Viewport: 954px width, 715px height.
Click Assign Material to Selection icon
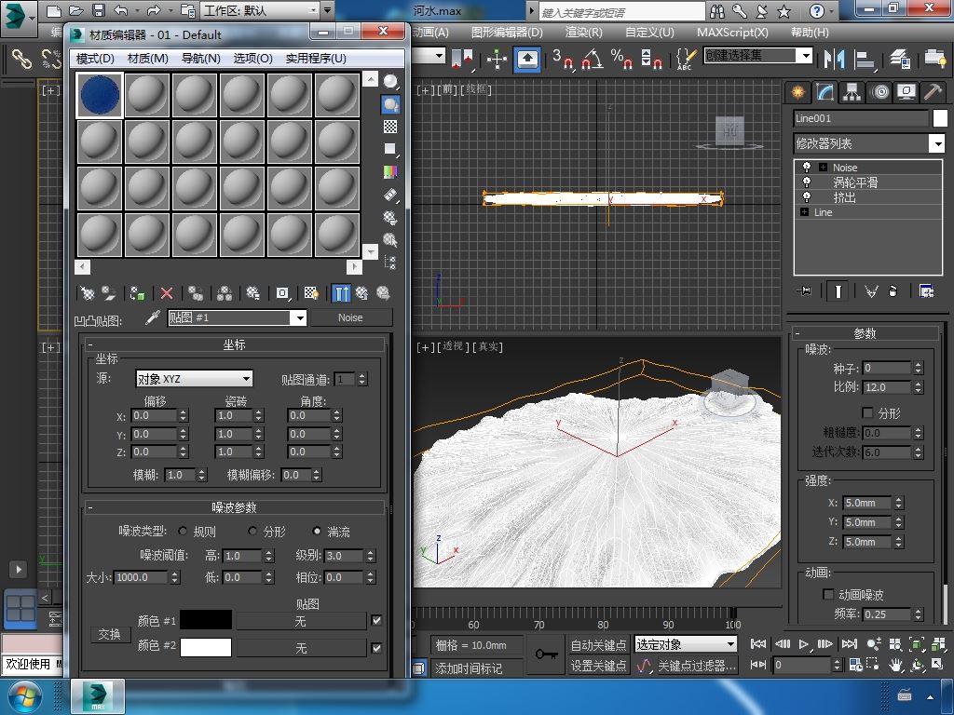click(137, 293)
